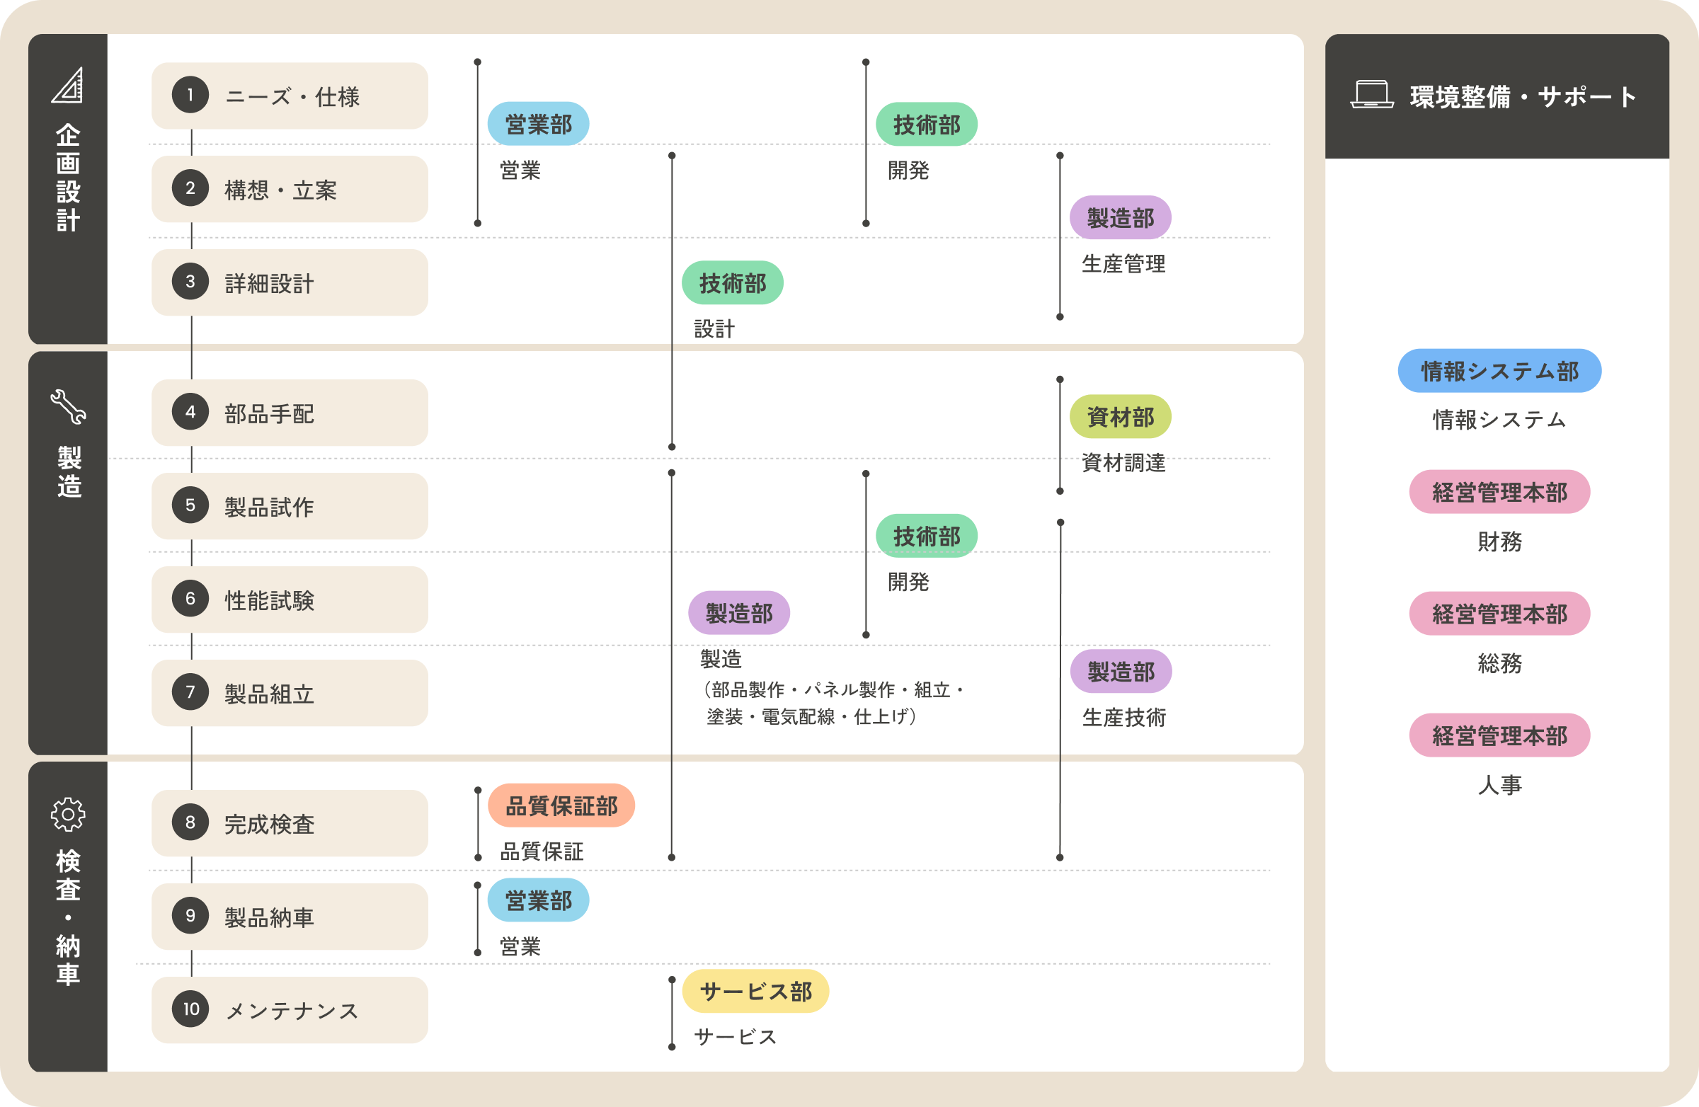The image size is (1699, 1107).
Task: Click the 資材部 yellow-green tag
Action: [1119, 417]
